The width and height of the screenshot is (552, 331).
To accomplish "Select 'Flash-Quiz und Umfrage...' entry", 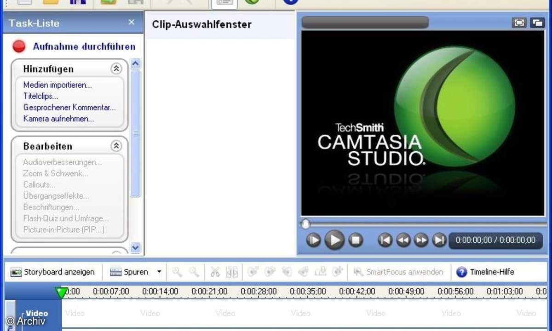I will pyautogui.click(x=66, y=218).
